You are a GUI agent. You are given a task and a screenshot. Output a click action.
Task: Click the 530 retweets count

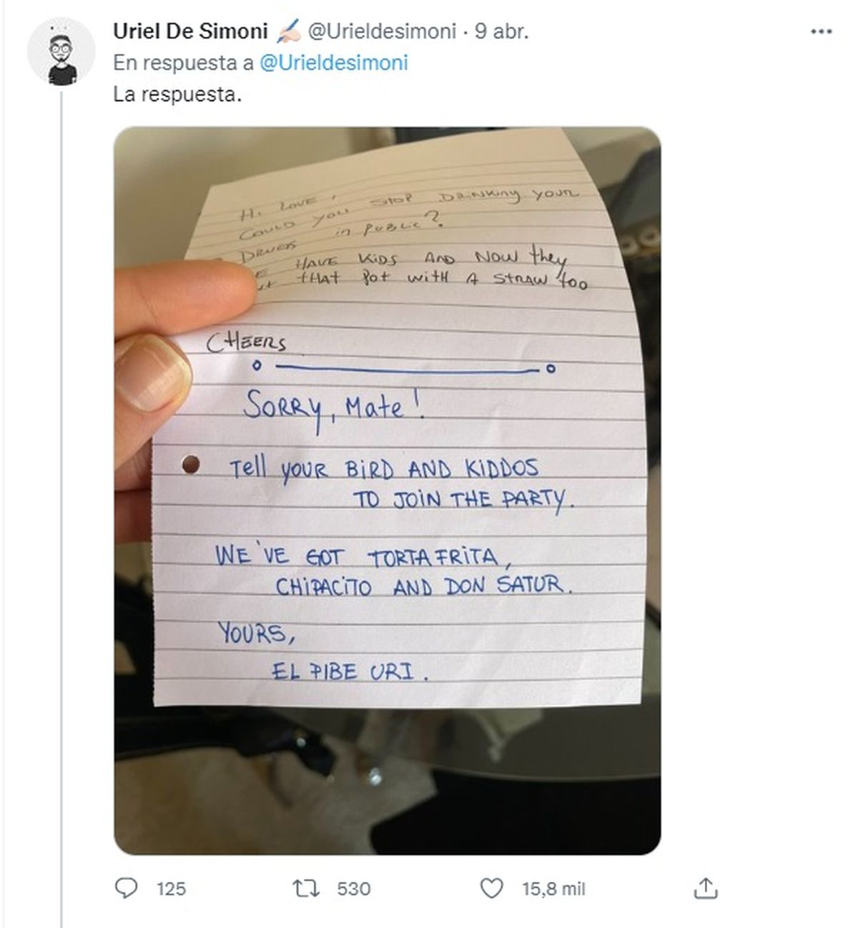[353, 889]
